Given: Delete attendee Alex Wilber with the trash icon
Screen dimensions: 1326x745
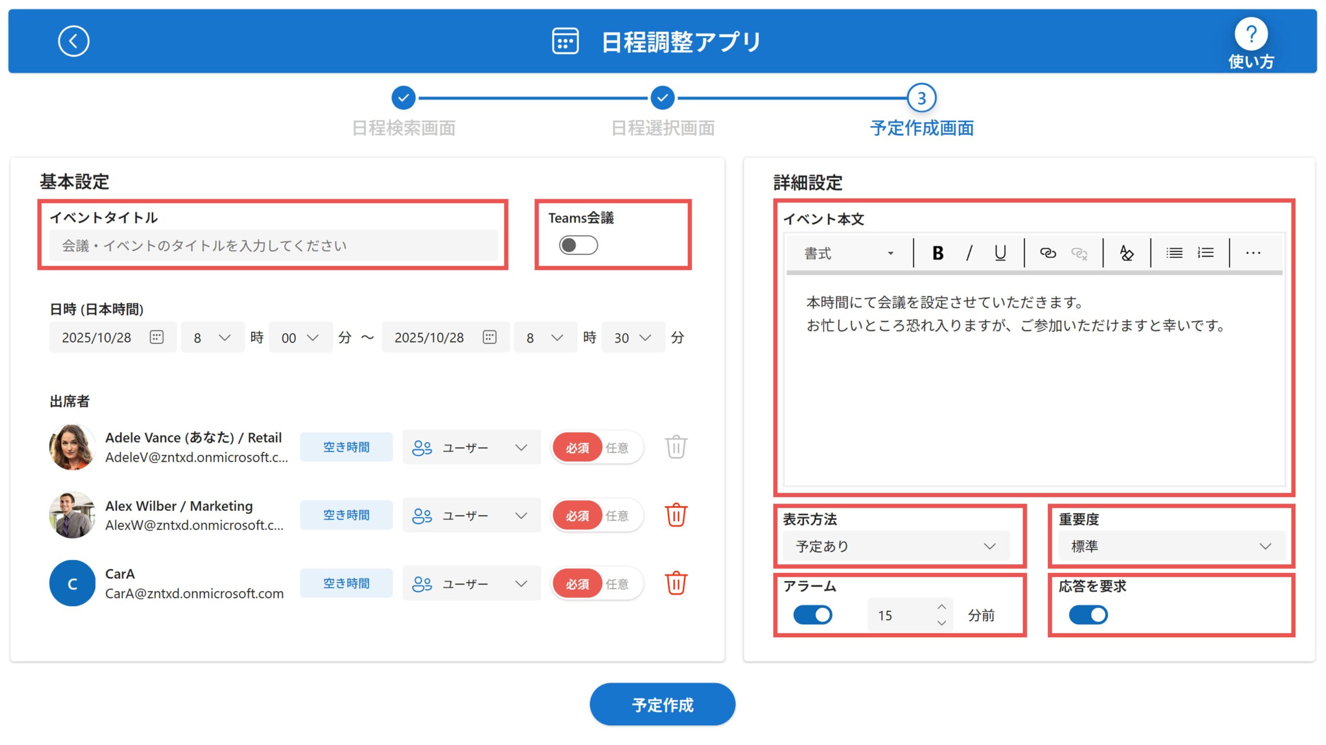Looking at the screenshot, I should [x=676, y=515].
